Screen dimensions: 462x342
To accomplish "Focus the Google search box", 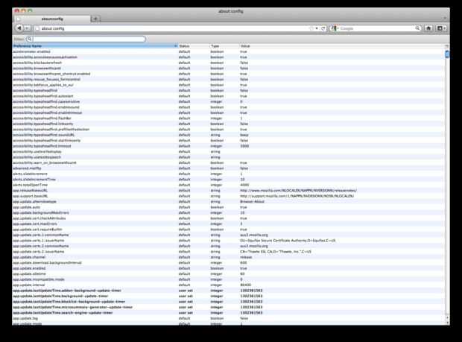I will tap(377, 28).
